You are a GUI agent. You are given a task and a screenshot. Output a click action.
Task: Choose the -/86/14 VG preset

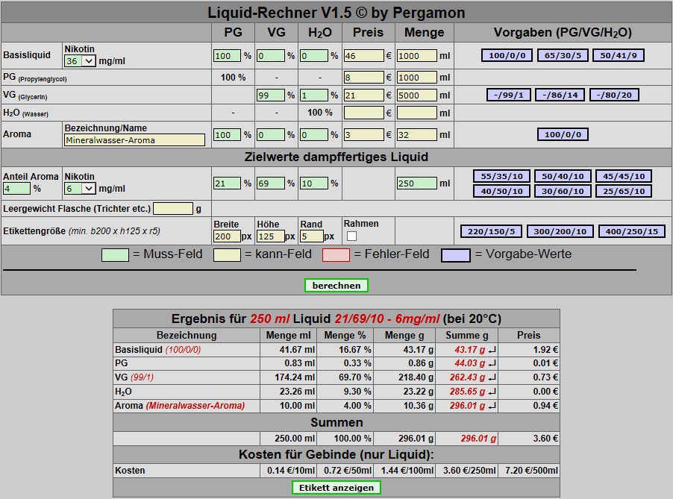[560, 95]
